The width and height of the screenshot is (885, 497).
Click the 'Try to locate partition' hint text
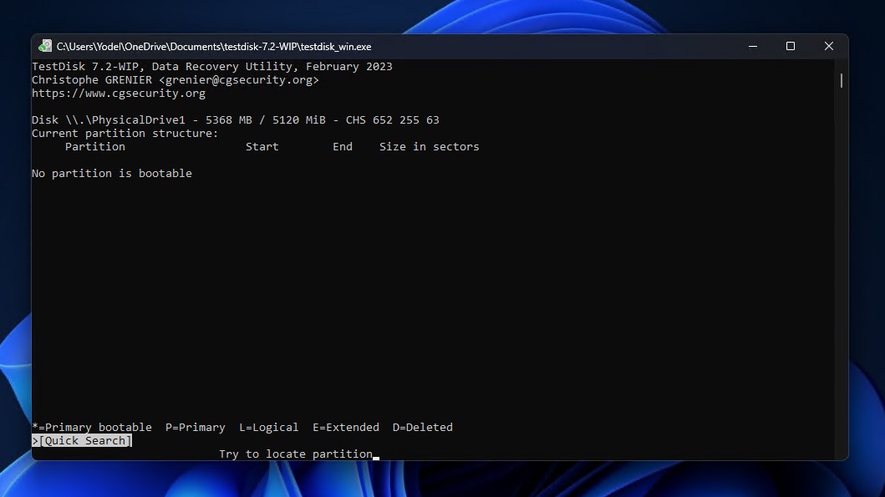click(x=295, y=454)
